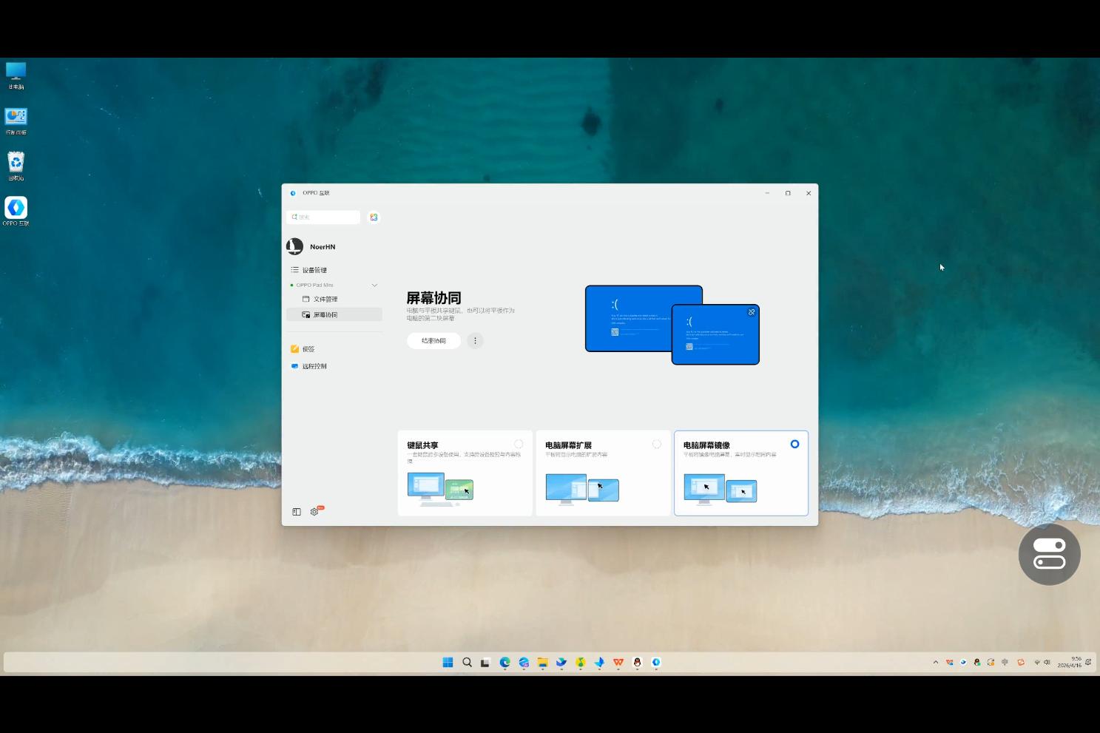This screenshot has height=733, width=1100.
Task: Show hidden icons in the system tray
Action: pyautogui.click(x=935, y=663)
